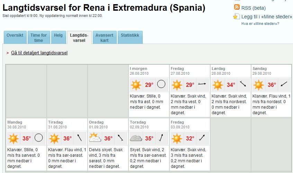Open Hva er «Mine steder»? help link
293x173 pixels.
(260, 24)
